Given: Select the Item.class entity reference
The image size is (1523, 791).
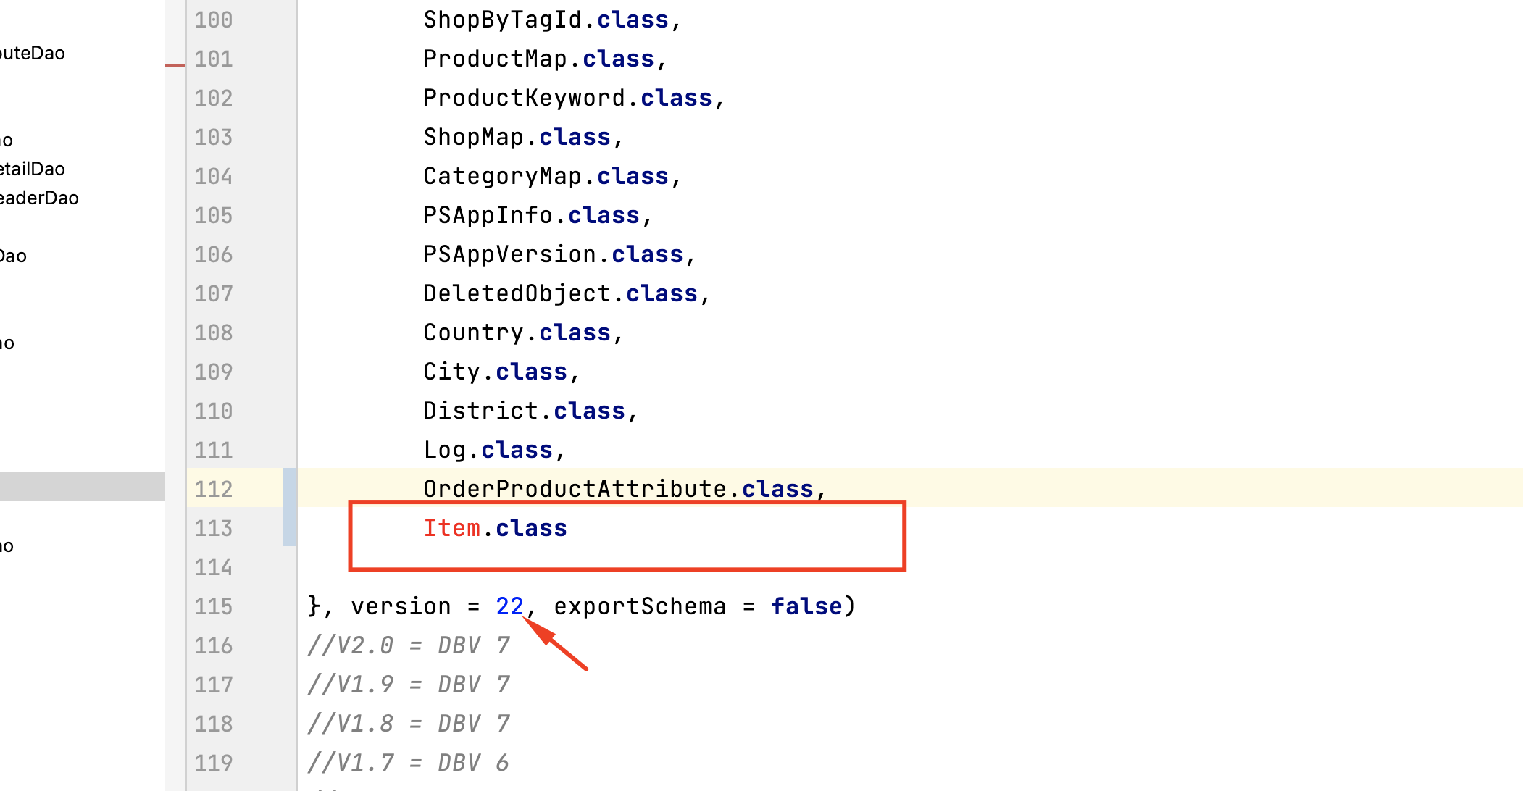Looking at the screenshot, I should [x=495, y=528].
